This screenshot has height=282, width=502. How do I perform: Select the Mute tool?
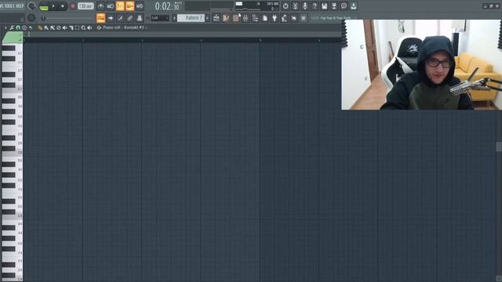click(x=64, y=28)
